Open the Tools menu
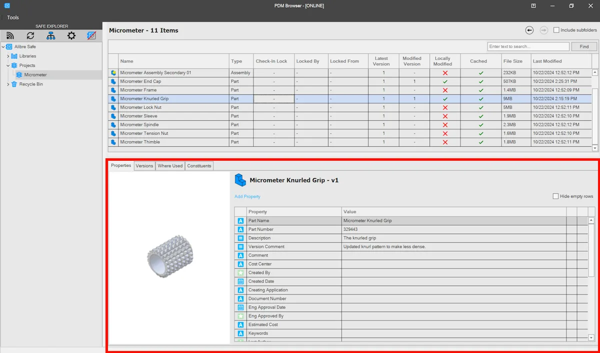Image resolution: width=600 pixels, height=353 pixels. click(13, 17)
